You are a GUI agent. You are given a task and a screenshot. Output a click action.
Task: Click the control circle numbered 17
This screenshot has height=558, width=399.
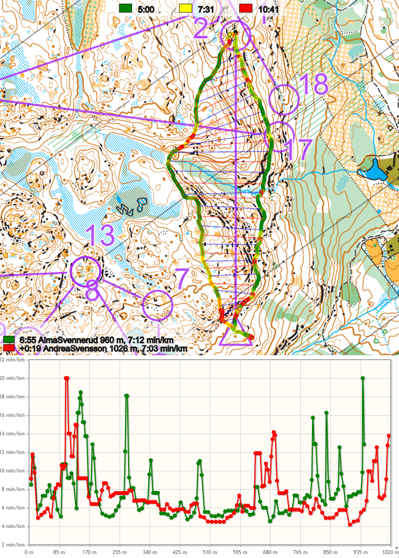click(x=279, y=137)
